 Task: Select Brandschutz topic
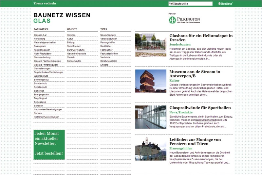40,84
